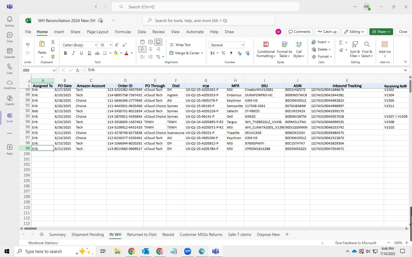Expand the Merge & Center dropdown arrow
The height and width of the screenshot is (257, 412).
coord(202,53)
